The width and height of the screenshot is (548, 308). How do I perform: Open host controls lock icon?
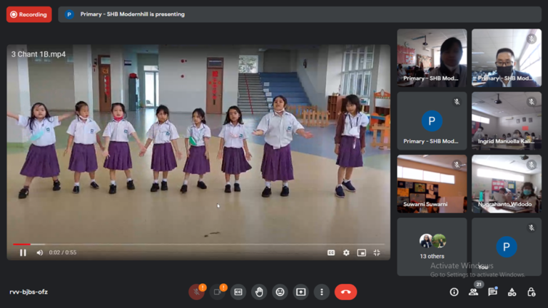pos(531,292)
